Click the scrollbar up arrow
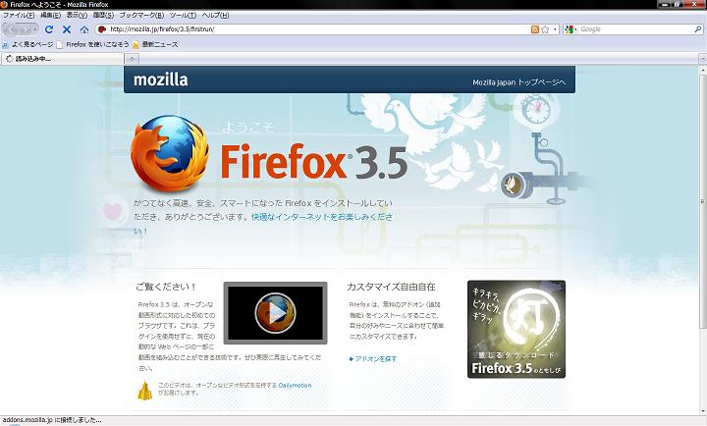This screenshot has width=707, height=426. [702, 71]
